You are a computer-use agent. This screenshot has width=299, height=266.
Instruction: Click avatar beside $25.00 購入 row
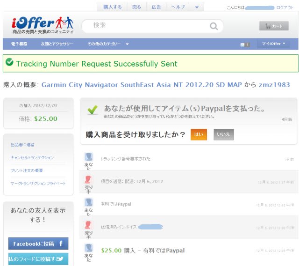pos(88,248)
